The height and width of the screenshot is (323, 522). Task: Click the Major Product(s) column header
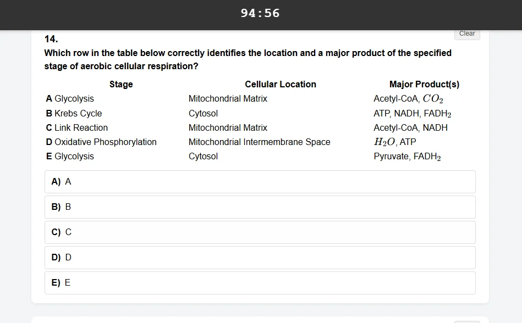[424, 85]
